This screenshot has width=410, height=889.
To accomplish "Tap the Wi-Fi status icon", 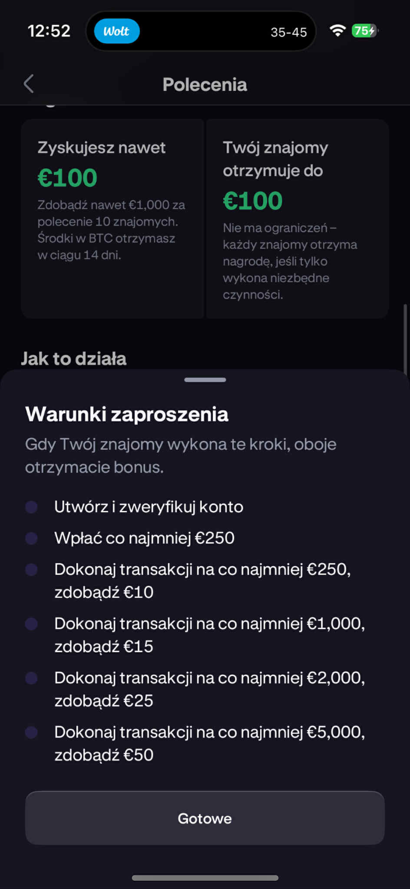I will (x=337, y=31).
